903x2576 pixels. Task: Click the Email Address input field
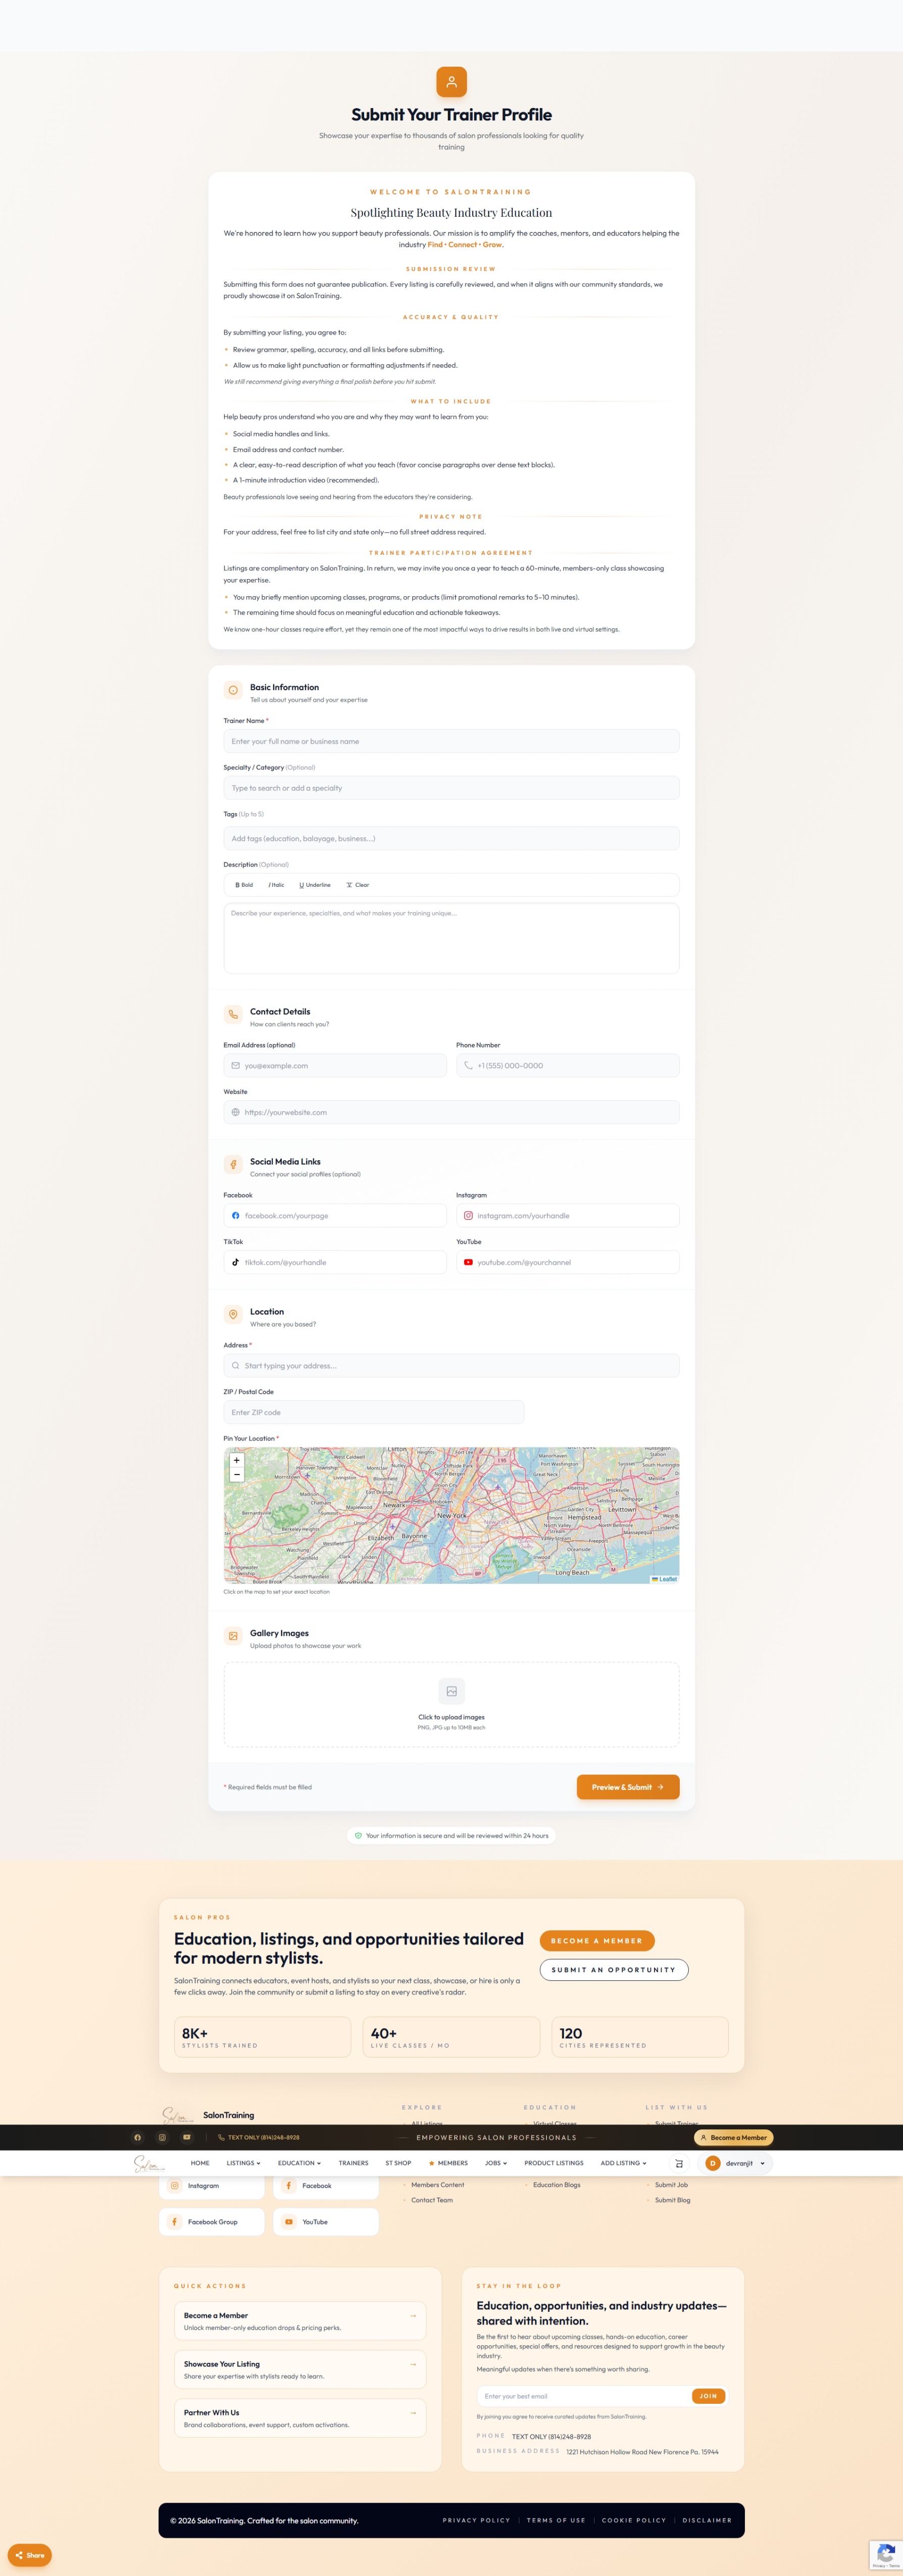(x=335, y=1065)
